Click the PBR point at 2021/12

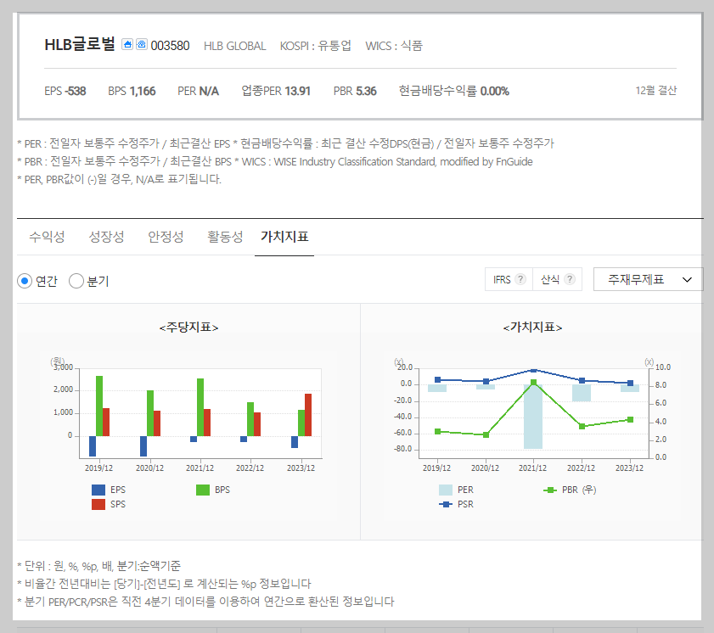(533, 382)
